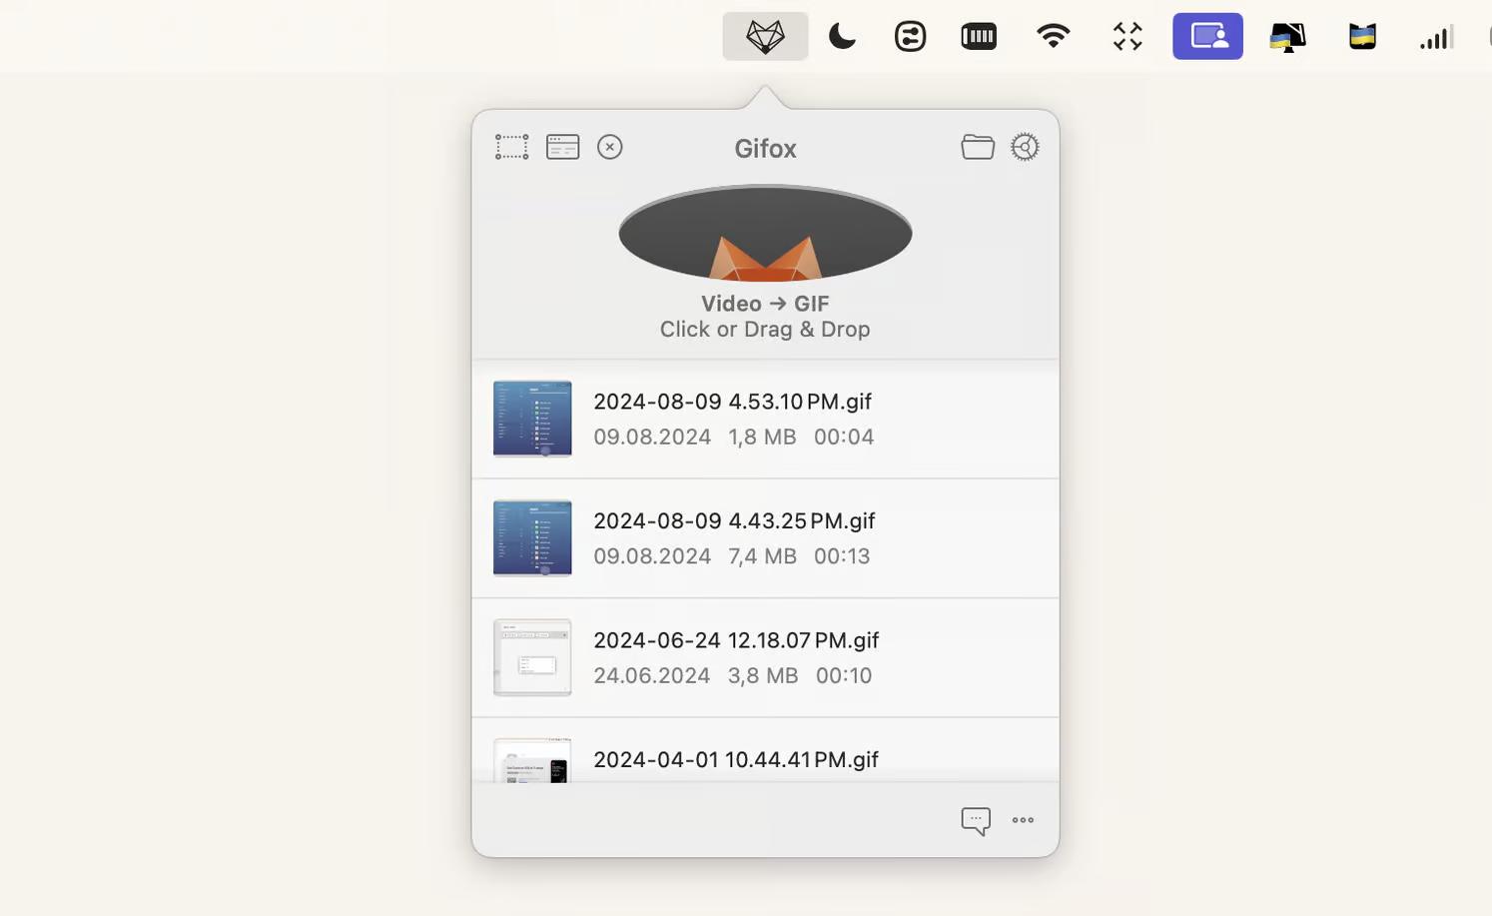Screen dimensions: 1492x916
Task: Click thumbnail of the 12.18.07 PM gif
Action: point(532,657)
